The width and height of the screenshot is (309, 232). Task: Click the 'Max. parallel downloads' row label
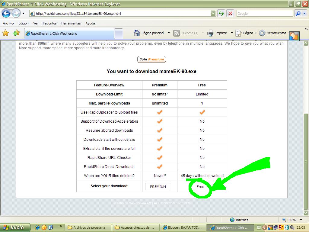[x=109, y=103]
